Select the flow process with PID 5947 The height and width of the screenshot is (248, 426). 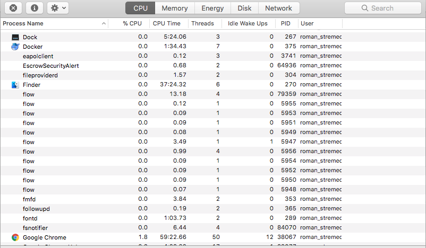29,142
